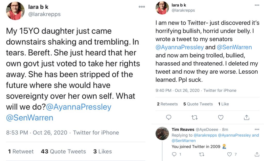Viewport: 264px width, 161px height.
Task: Share Tim Reaves' reply
Action: click(x=257, y=154)
